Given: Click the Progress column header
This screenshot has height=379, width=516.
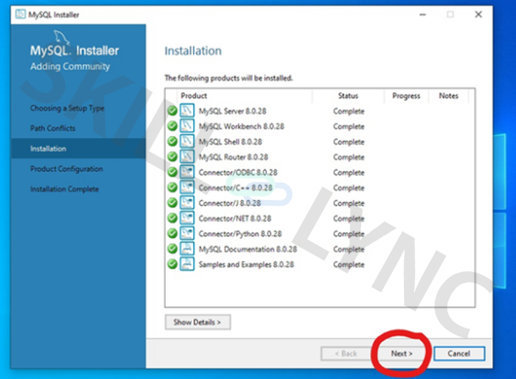Looking at the screenshot, I should point(406,96).
